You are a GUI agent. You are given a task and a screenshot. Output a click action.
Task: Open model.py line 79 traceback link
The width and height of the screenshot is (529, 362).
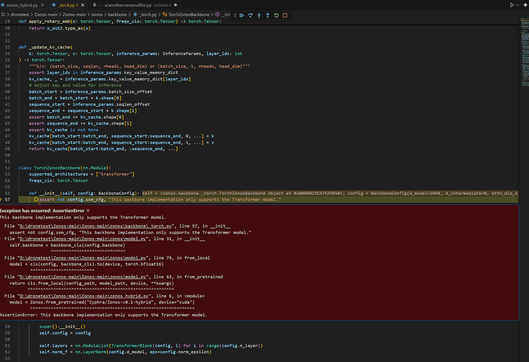(83, 258)
